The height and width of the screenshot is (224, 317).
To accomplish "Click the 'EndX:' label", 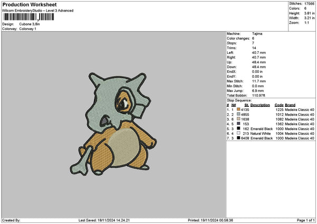I will pyautogui.click(x=231, y=72).
